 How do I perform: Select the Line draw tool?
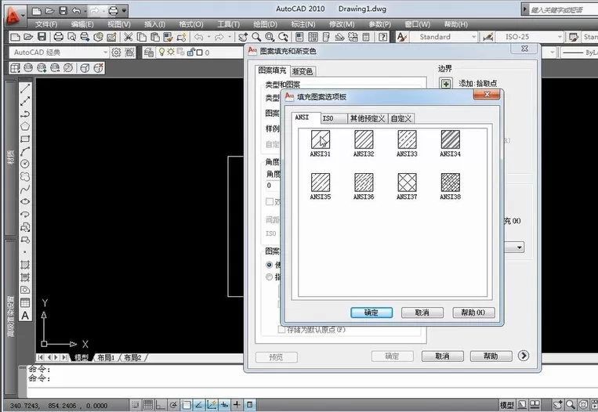(25, 89)
